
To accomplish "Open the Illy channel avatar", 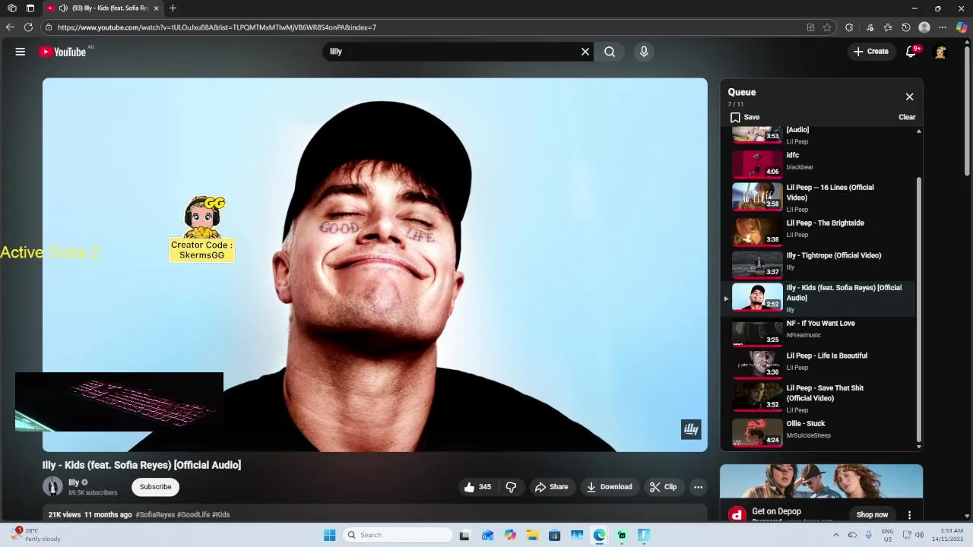I will tap(52, 486).
